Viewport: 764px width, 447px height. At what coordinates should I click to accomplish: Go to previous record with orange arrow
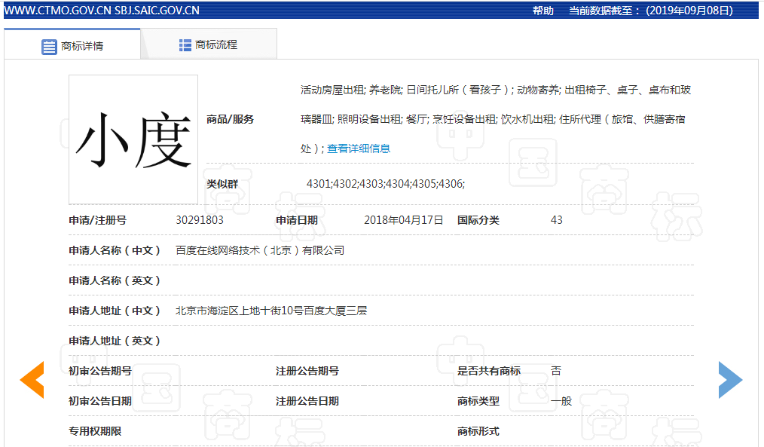pos(32,380)
